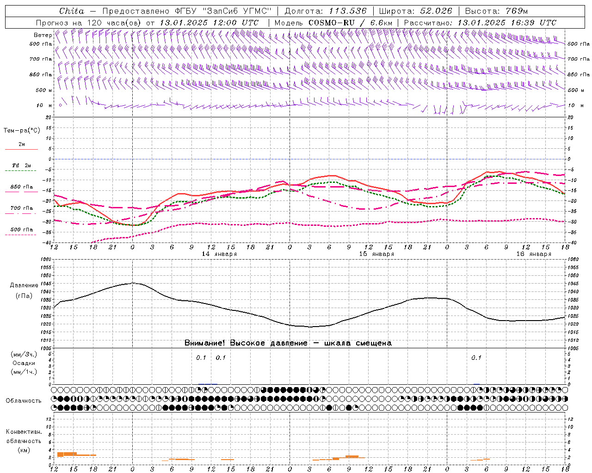Click the "0.1" precipitation value on 16 января
The image size is (592, 473).
coord(476,358)
